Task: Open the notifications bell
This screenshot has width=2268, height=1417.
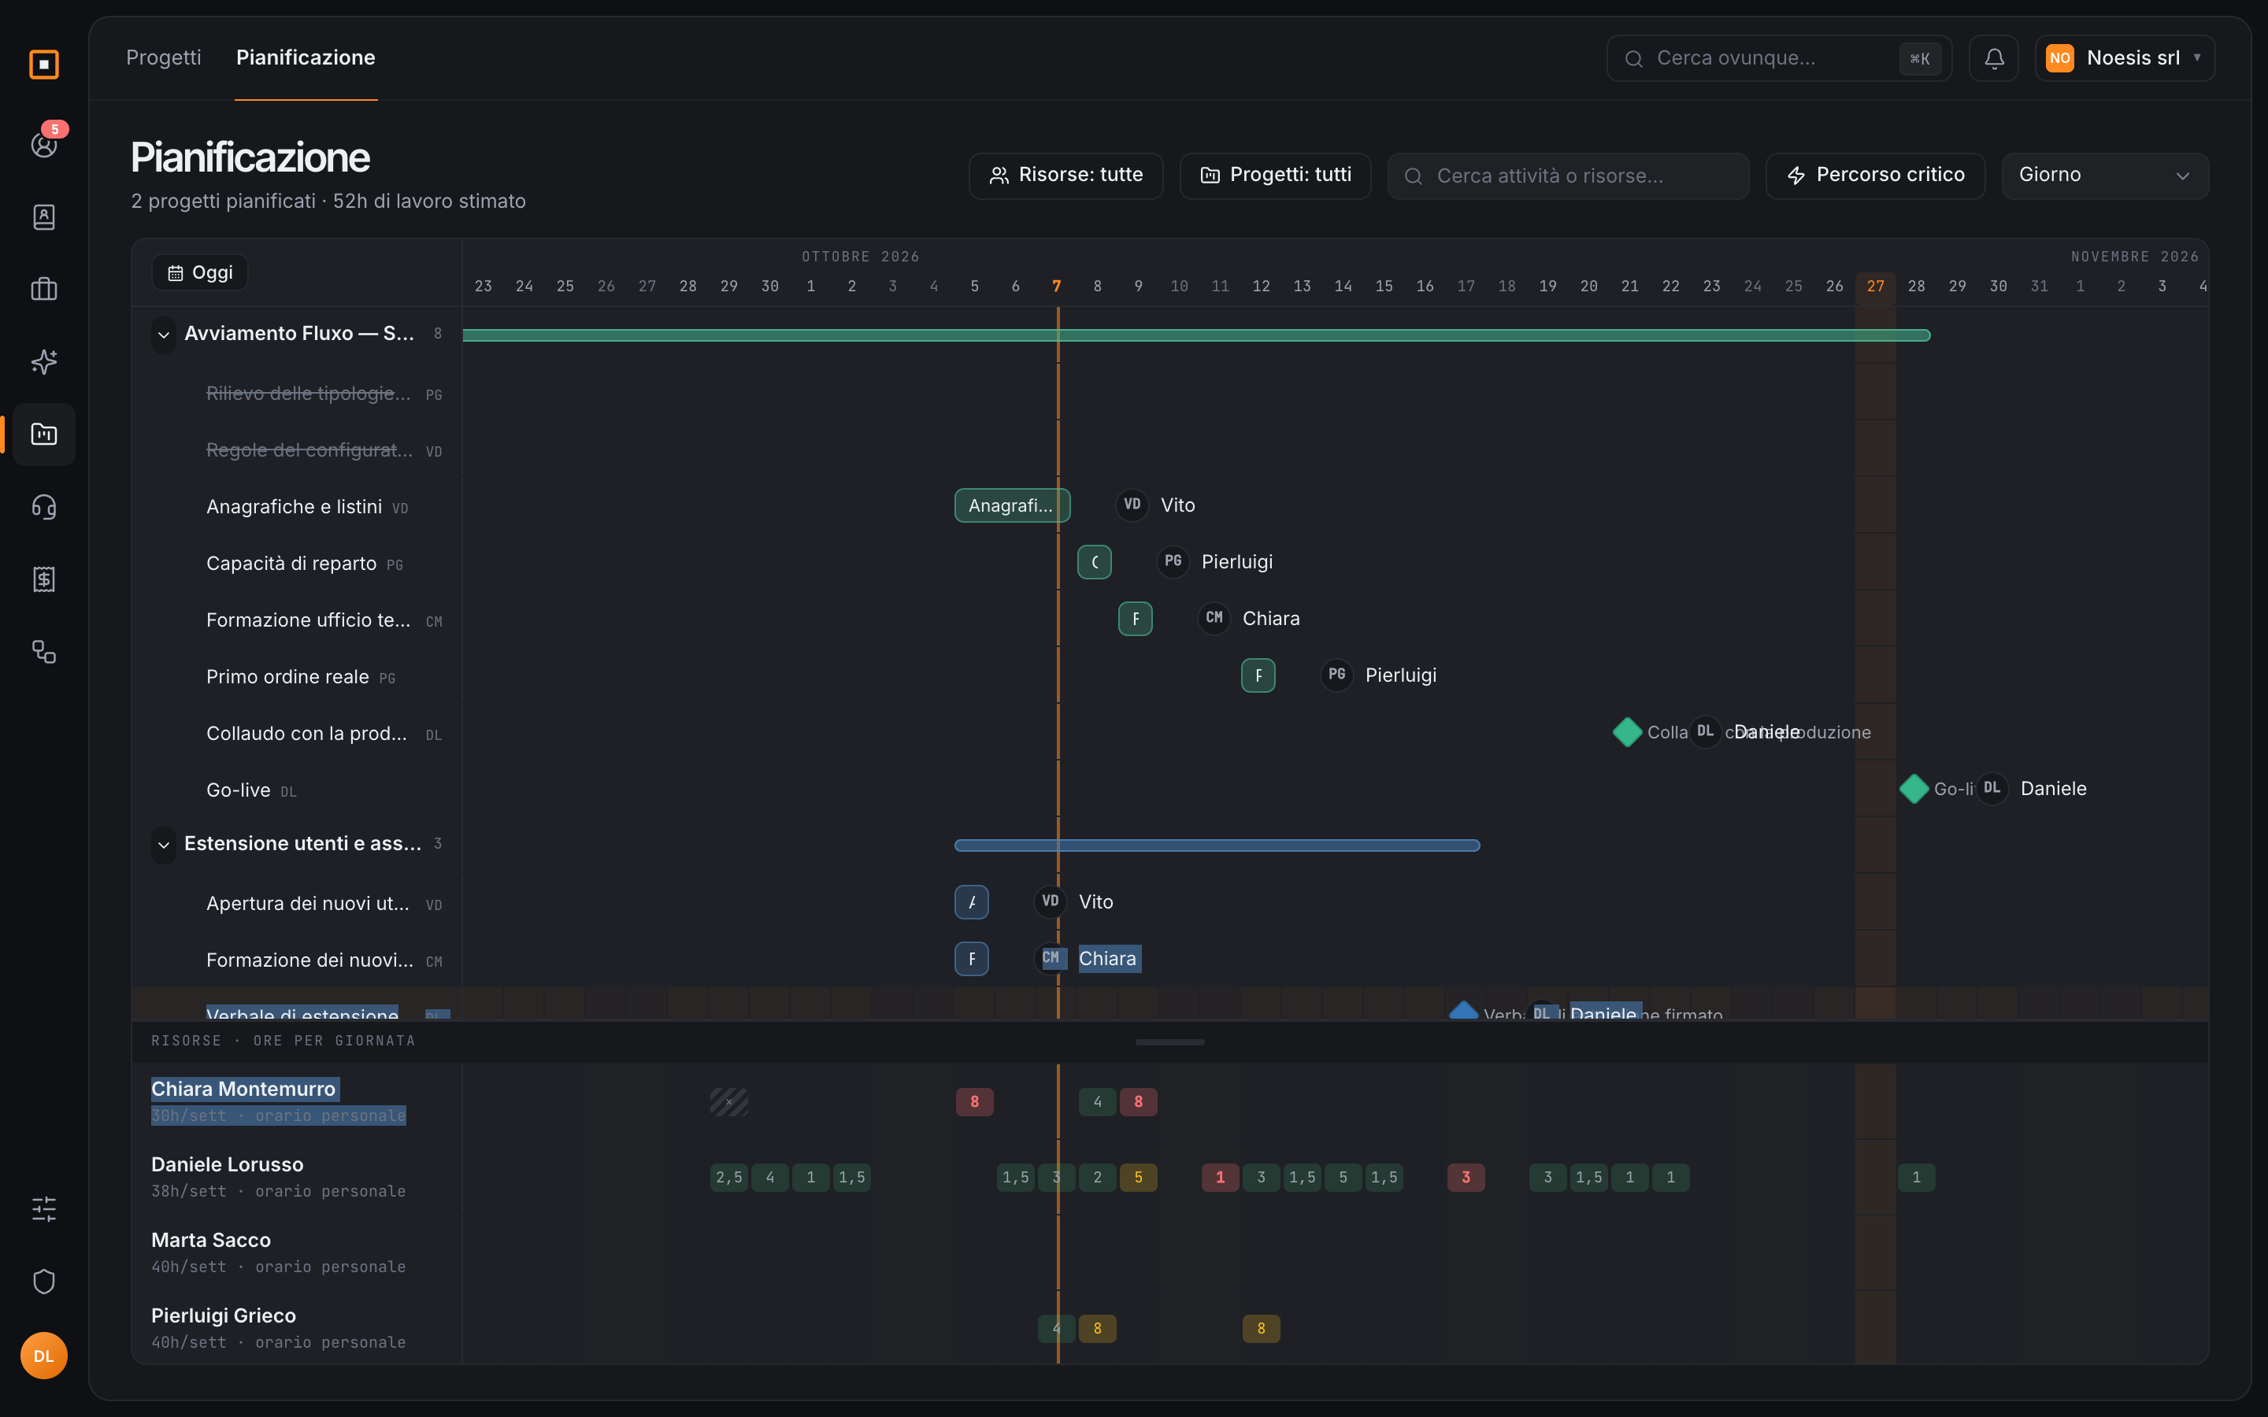Action: 1993,58
